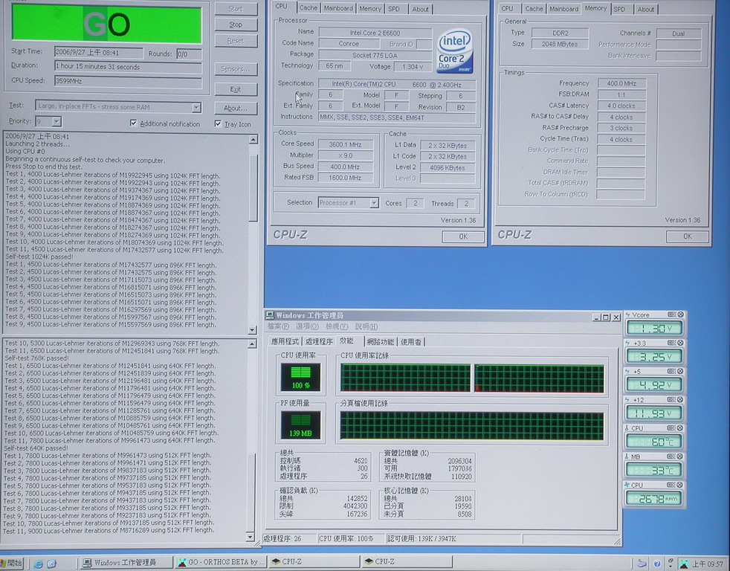730x571 pixels.
Task: Open settings icon on CPU fan RPM widget
Action: pos(671,485)
